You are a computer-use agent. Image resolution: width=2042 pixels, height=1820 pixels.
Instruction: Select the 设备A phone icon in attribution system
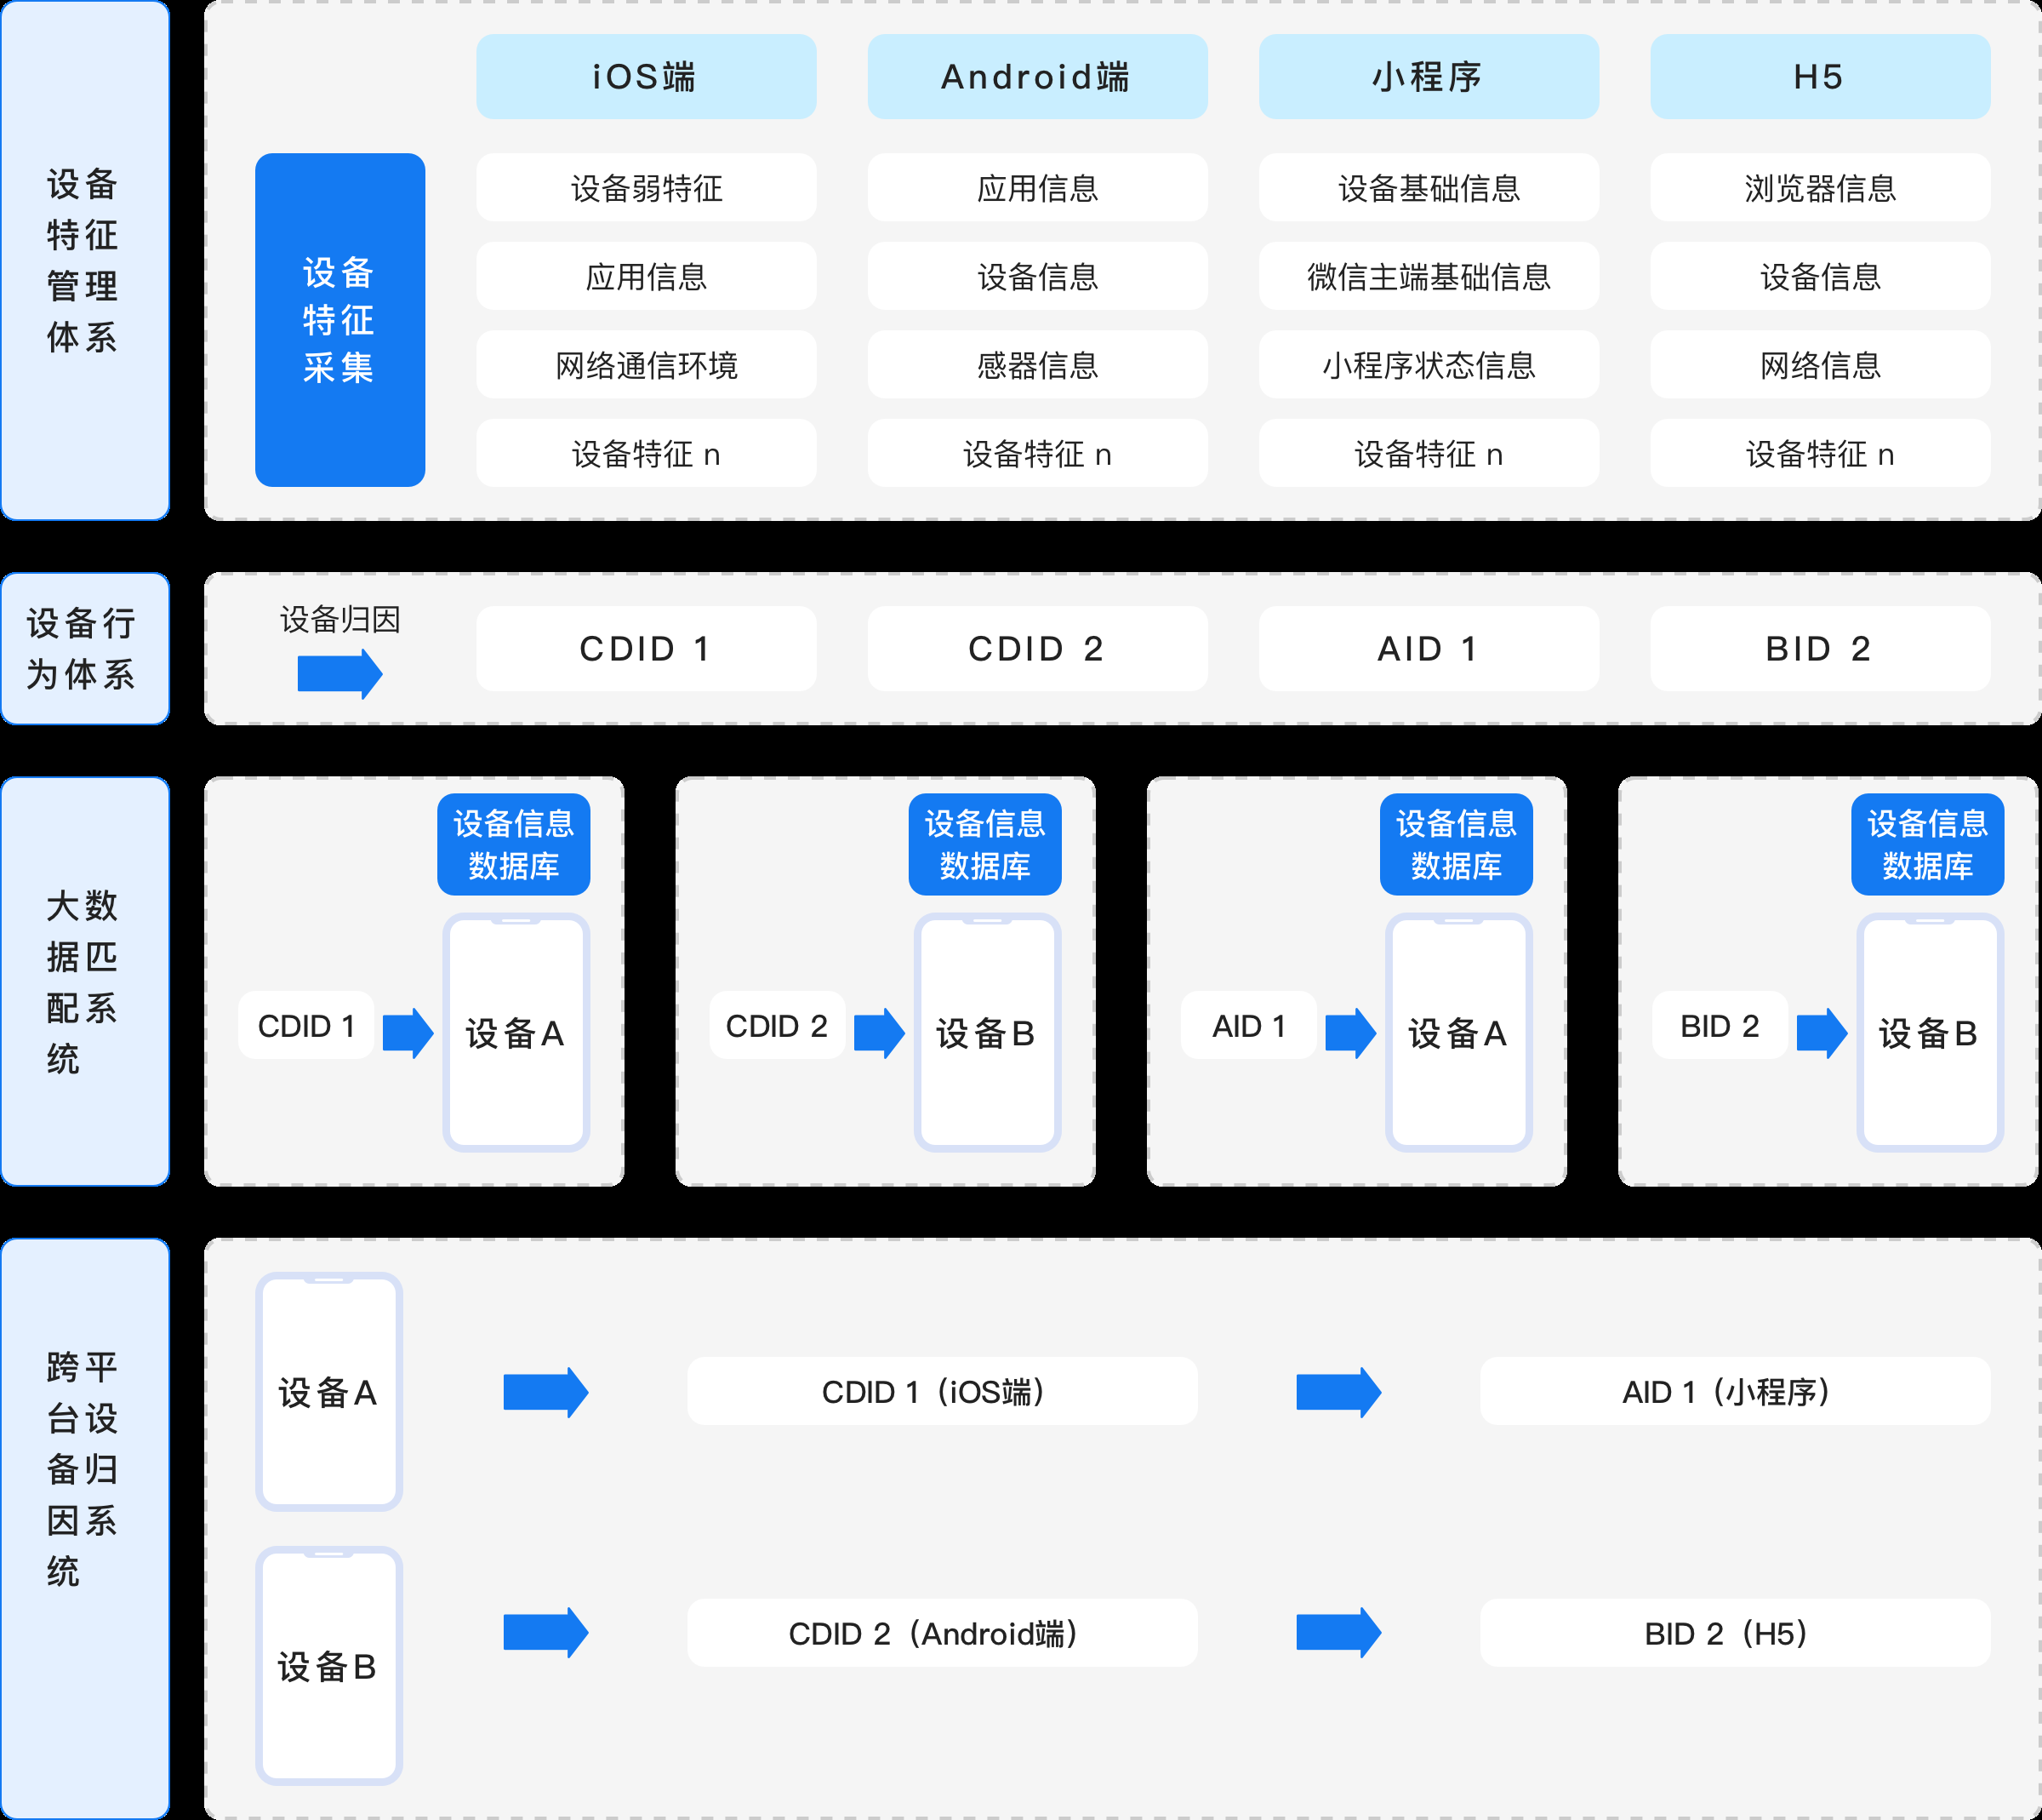point(328,1390)
